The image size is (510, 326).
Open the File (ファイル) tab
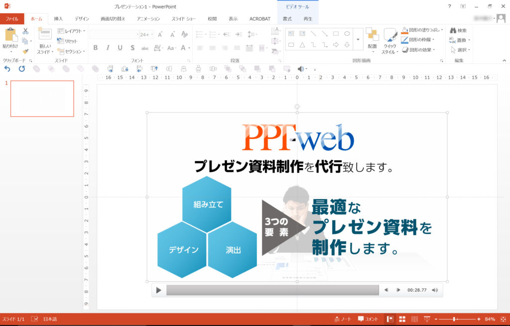point(12,19)
